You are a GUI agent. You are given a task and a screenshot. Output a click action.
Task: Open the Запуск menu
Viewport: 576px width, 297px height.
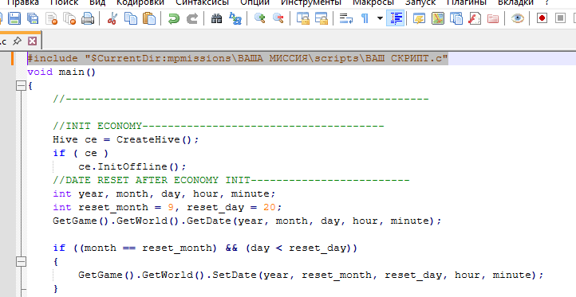coord(420,2)
